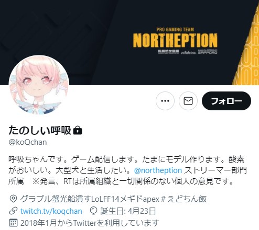Screen dimensions: 259x230
Task: Click the @koQchan username handle
Action: [x=28, y=142]
